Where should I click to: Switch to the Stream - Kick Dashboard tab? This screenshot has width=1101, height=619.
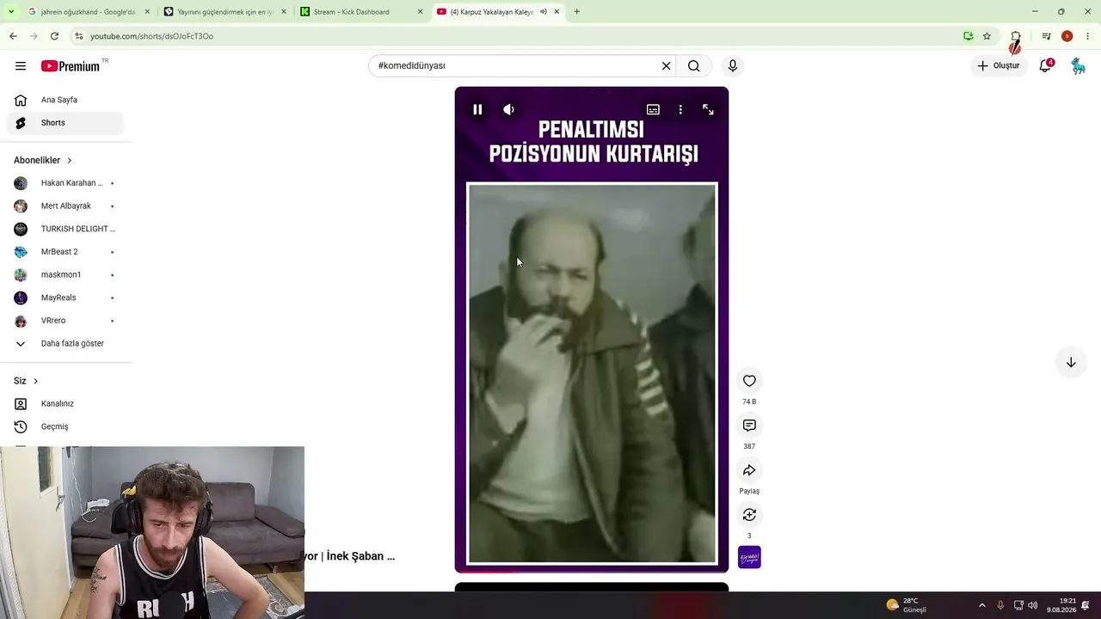coord(361,12)
